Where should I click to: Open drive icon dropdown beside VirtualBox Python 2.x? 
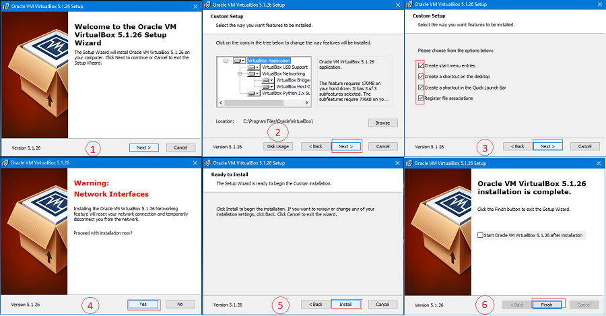tap(254, 94)
